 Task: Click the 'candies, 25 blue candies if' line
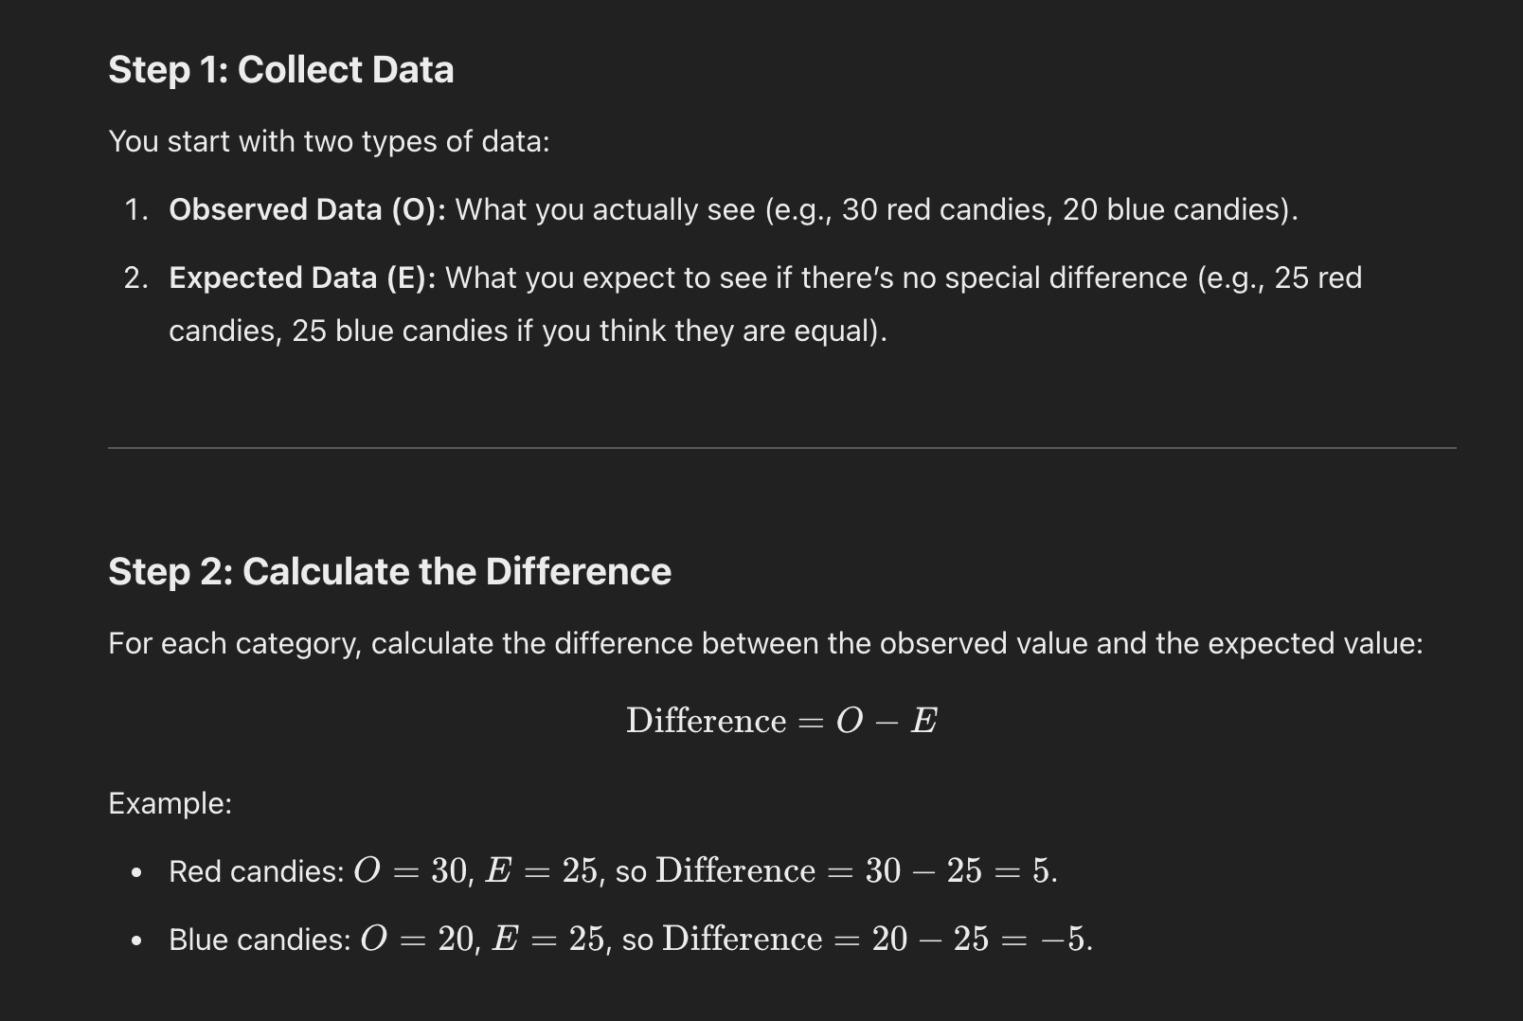[528, 331]
